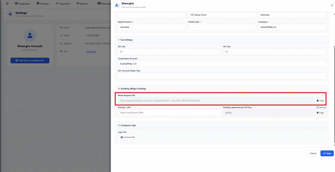Screen dimensions: 335x172
Task: Open the hamburger menu icon
Action: (x=7, y=4)
